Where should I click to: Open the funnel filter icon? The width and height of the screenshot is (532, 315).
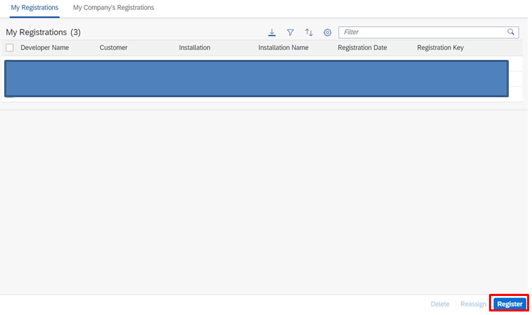290,32
